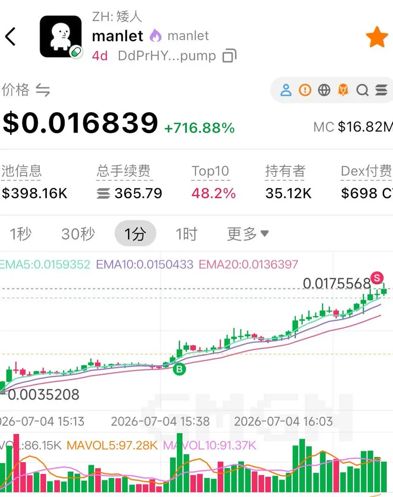Select the 30秒 timeframe tab
Screen dimensions: 393x497
(78, 234)
